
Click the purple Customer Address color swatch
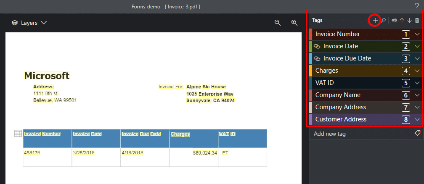point(310,119)
